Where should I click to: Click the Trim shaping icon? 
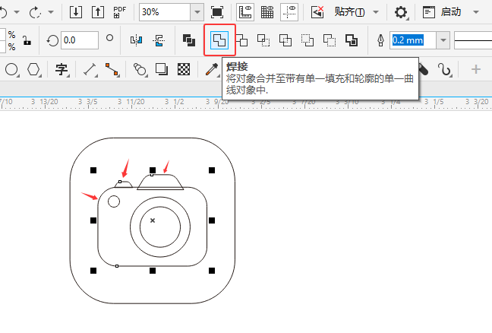pyautogui.click(x=241, y=40)
